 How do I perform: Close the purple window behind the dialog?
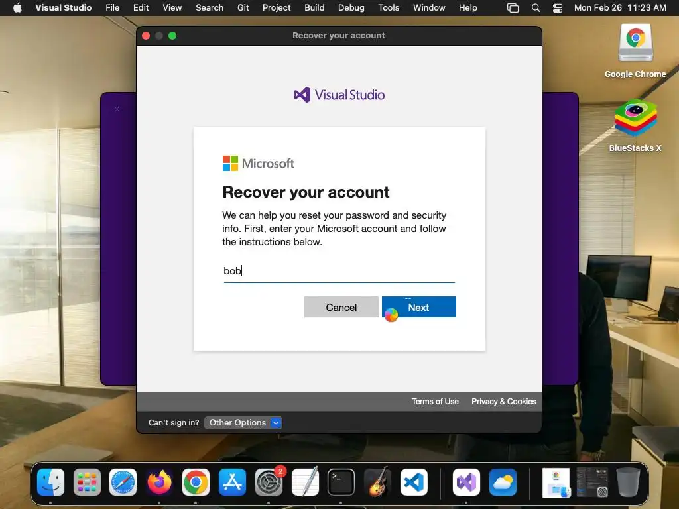pos(117,109)
